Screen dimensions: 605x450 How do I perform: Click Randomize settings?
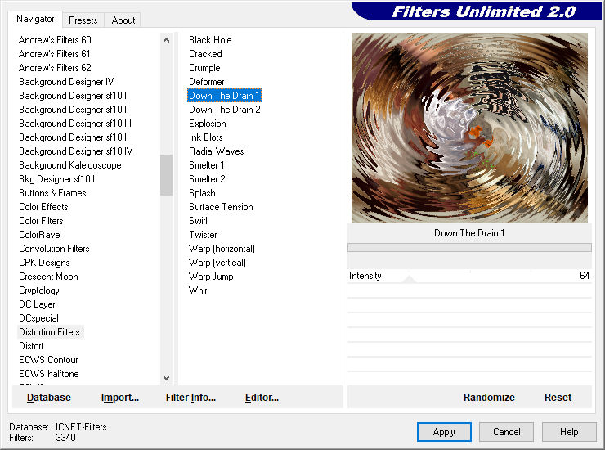[489, 398]
